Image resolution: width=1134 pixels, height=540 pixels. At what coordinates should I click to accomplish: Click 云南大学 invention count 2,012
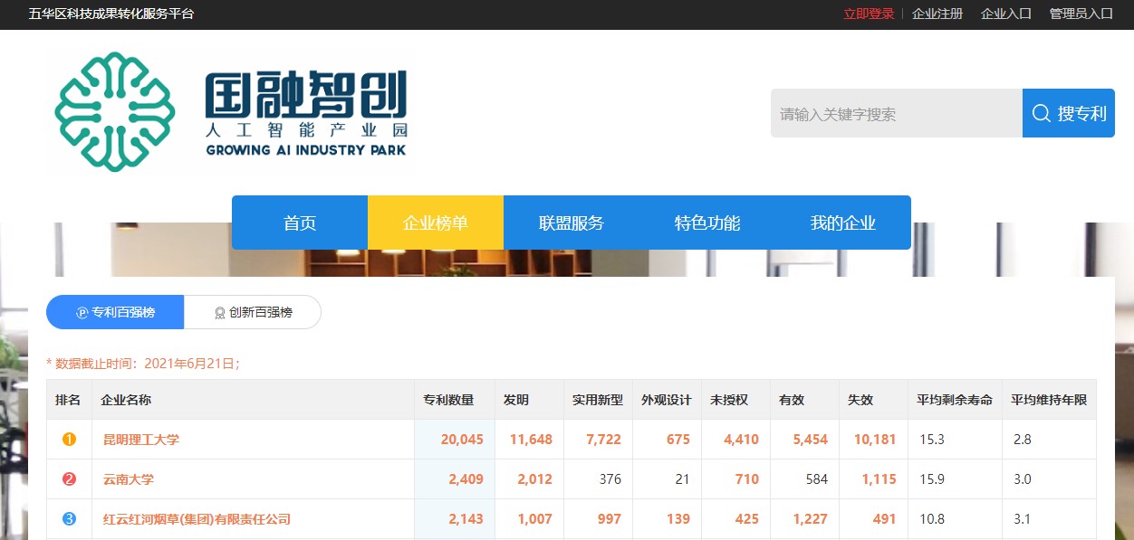pos(535,479)
